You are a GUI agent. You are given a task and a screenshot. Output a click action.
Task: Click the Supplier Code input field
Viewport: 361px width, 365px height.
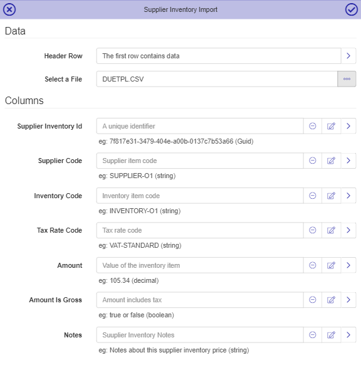[200, 161]
